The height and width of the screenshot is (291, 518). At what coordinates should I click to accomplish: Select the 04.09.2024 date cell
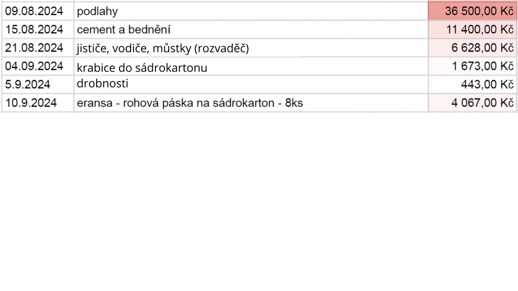point(38,66)
